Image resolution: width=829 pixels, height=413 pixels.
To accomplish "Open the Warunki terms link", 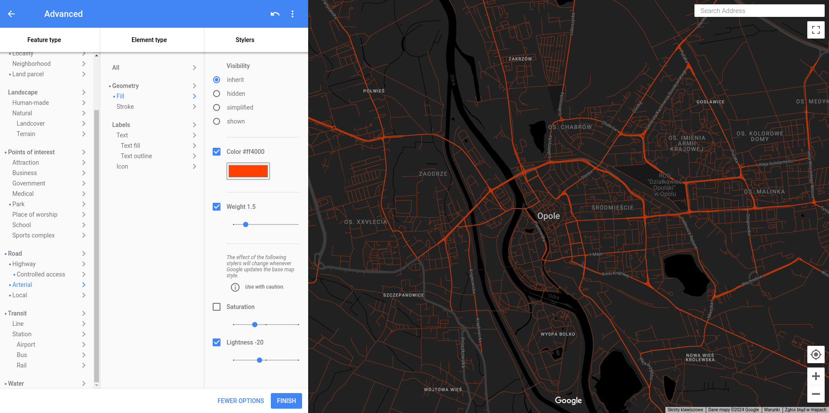I will pyautogui.click(x=772, y=410).
